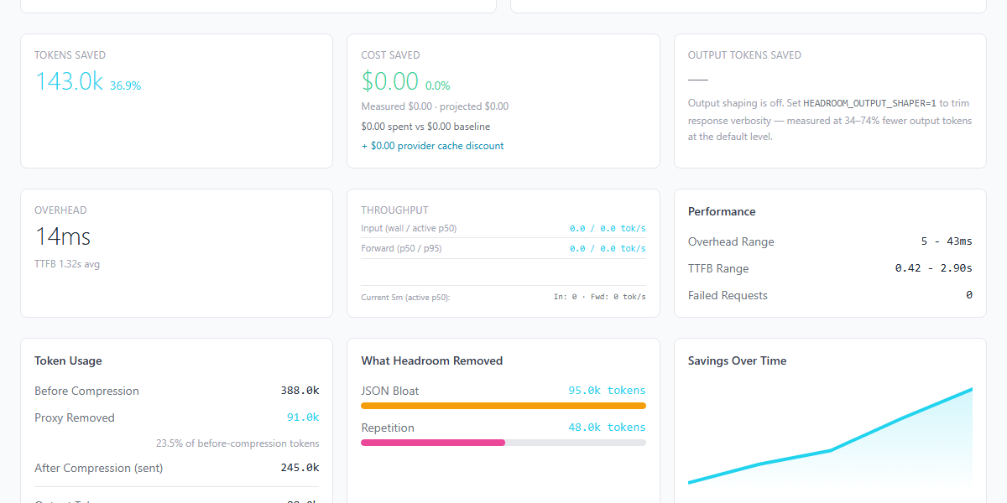
Task: Click the Savings Over Time heading
Action: point(738,360)
